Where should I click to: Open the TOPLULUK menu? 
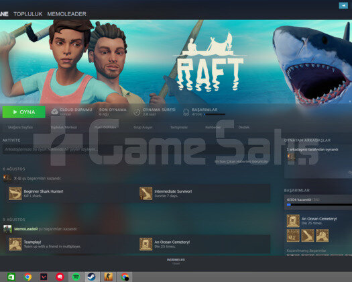[x=28, y=14]
